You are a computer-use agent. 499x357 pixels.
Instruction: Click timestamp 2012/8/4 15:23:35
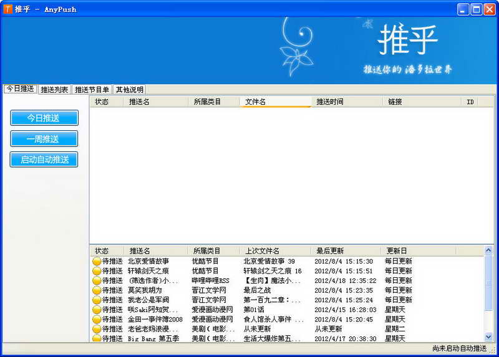point(344,290)
